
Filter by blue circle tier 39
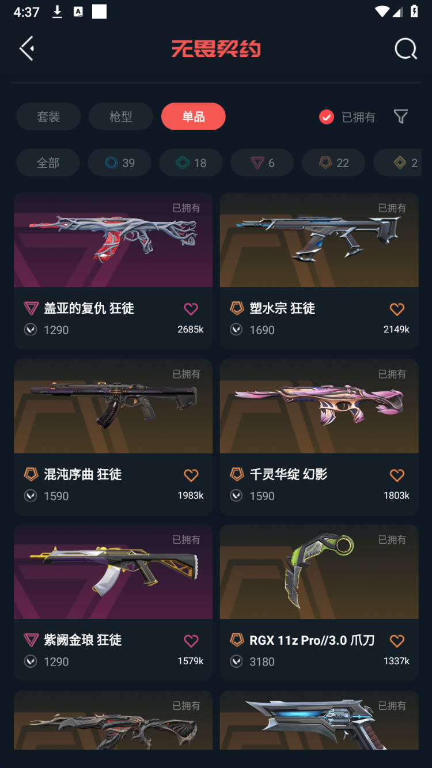pos(119,163)
